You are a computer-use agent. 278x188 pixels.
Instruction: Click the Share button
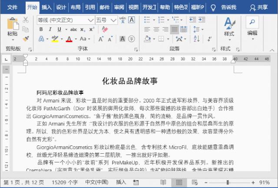259,7
